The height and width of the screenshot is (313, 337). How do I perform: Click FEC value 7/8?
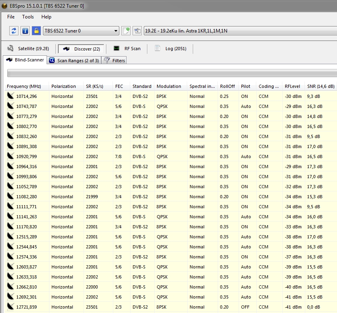[x=118, y=156]
